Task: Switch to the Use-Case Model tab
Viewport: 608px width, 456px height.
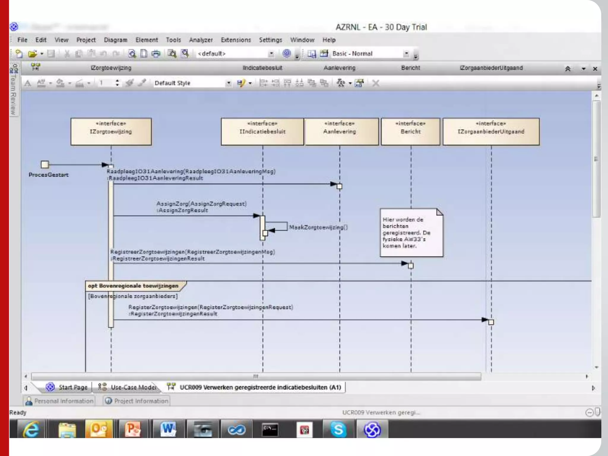Action: (128, 387)
